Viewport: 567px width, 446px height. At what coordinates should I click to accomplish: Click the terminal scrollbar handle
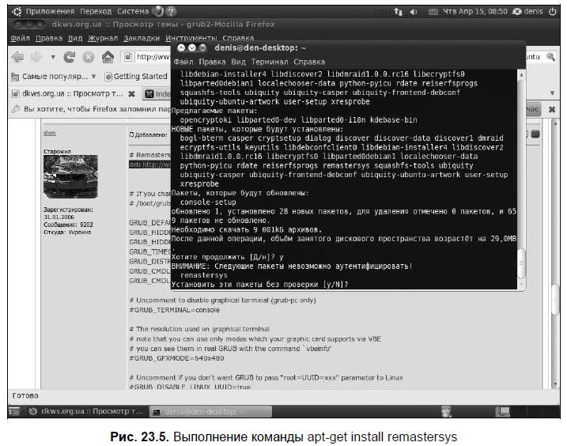(x=521, y=263)
